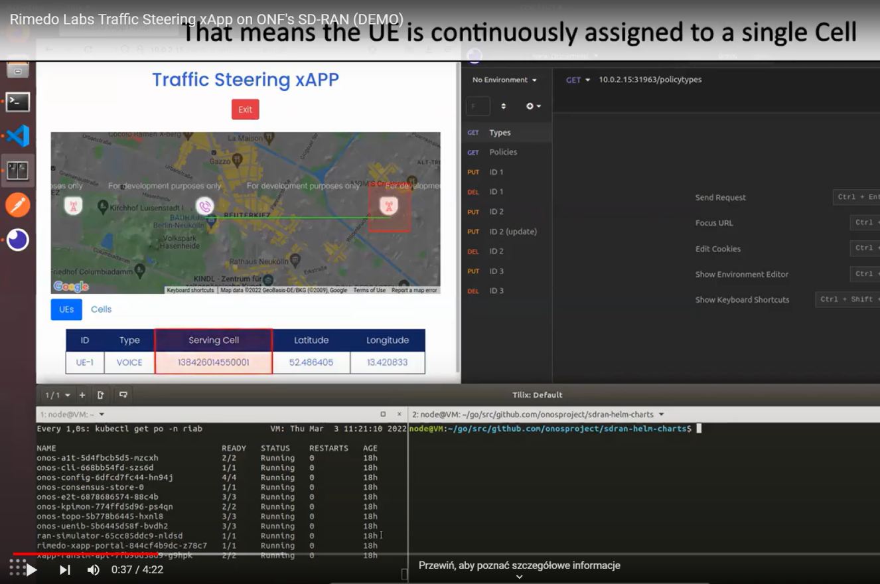Skip to the next video
The width and height of the screenshot is (880, 584).
pos(65,569)
